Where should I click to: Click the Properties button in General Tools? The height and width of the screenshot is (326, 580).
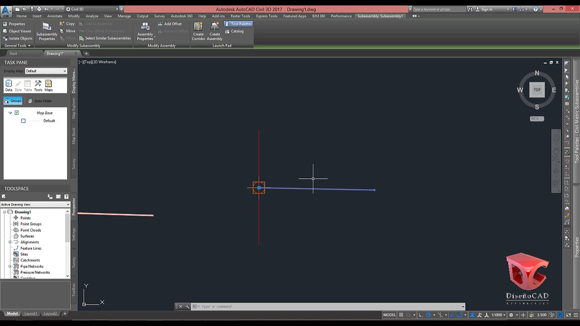point(14,24)
